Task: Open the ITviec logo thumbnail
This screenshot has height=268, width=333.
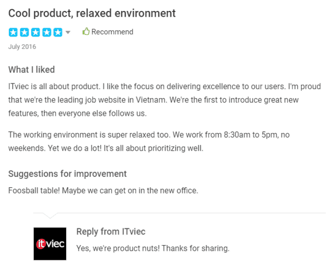Action: tap(50, 243)
